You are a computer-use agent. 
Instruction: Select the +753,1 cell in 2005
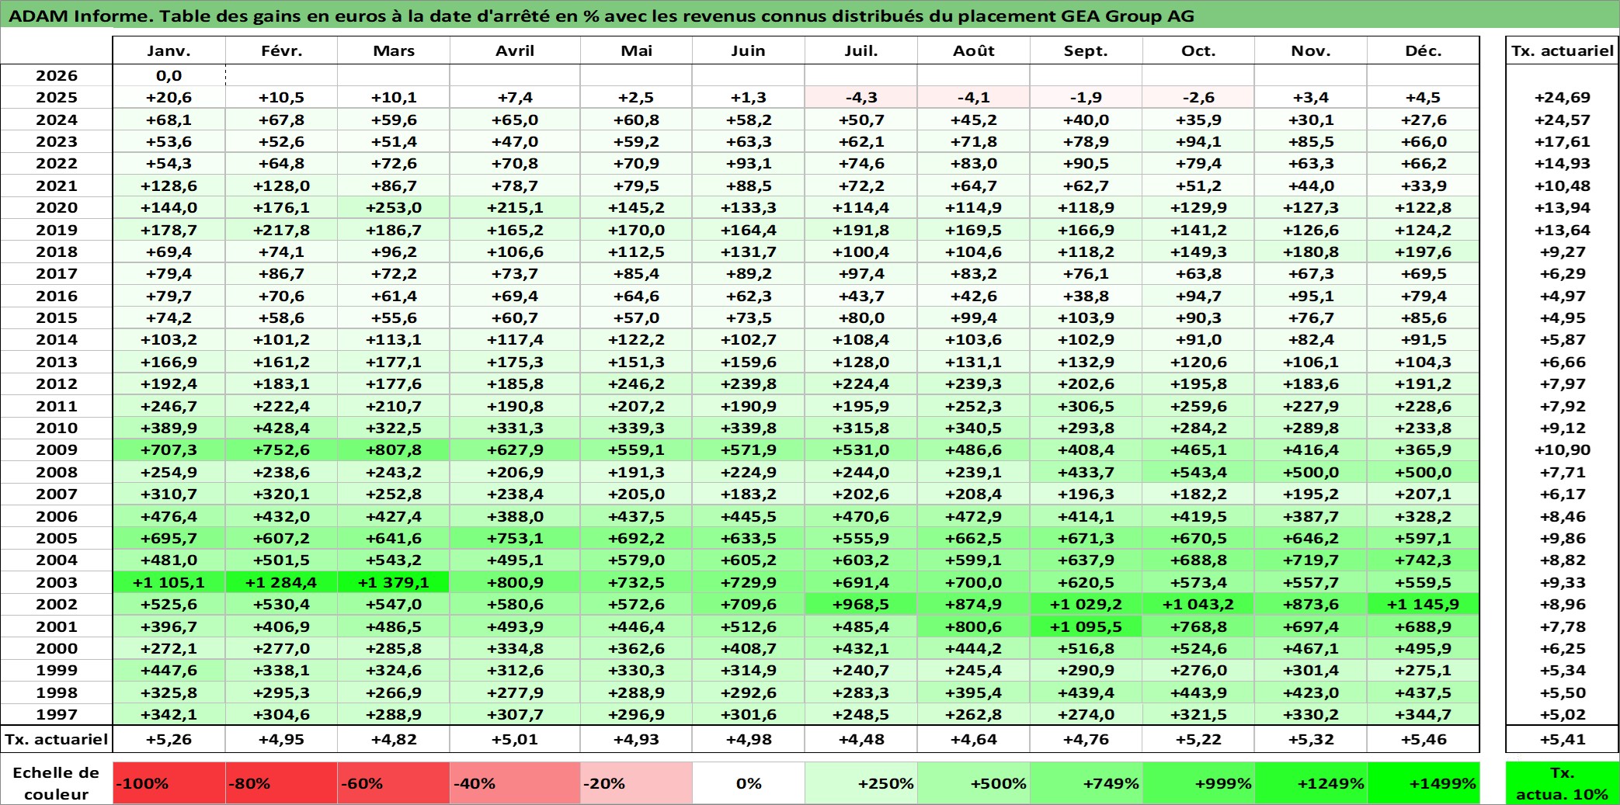click(515, 538)
